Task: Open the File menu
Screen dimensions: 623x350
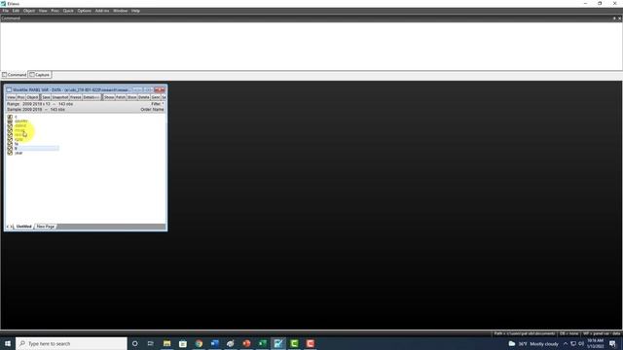Action: [x=6, y=11]
